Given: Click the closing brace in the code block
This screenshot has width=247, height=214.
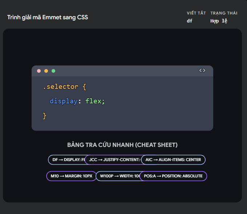Looking at the screenshot, I should coord(45,116).
